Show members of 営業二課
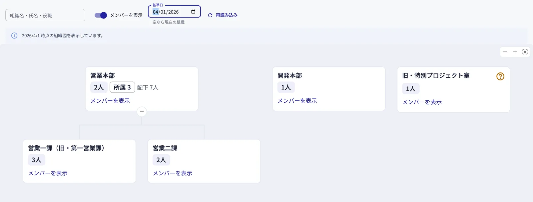Viewport: 533px width, 202px height. click(173, 173)
